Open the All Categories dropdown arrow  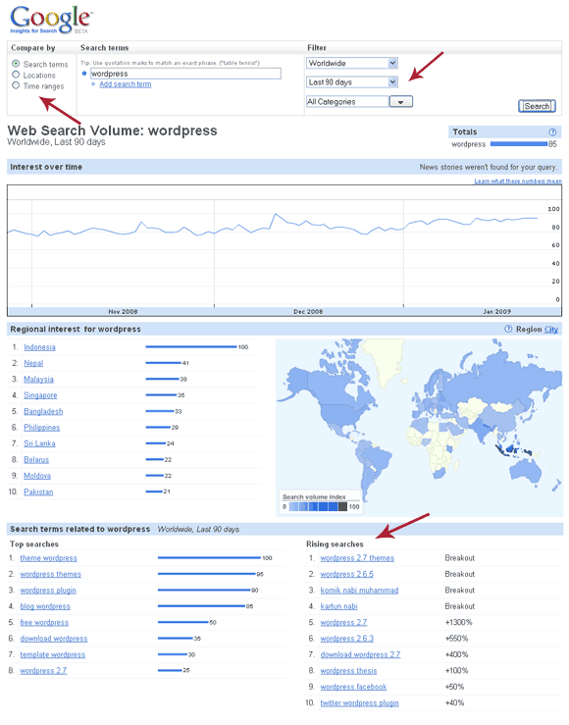tap(400, 102)
